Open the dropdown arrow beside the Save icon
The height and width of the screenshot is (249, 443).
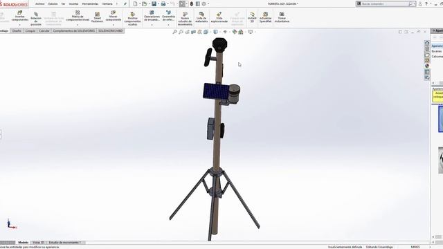(x=159, y=4)
